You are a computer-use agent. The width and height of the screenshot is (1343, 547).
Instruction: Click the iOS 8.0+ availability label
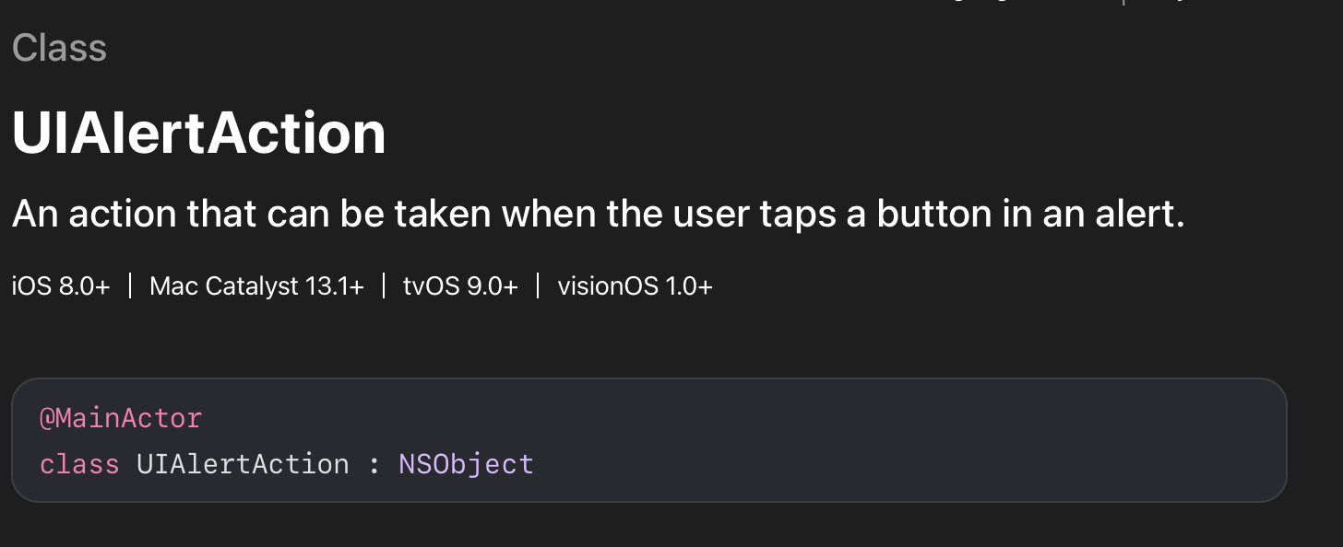pos(61,286)
